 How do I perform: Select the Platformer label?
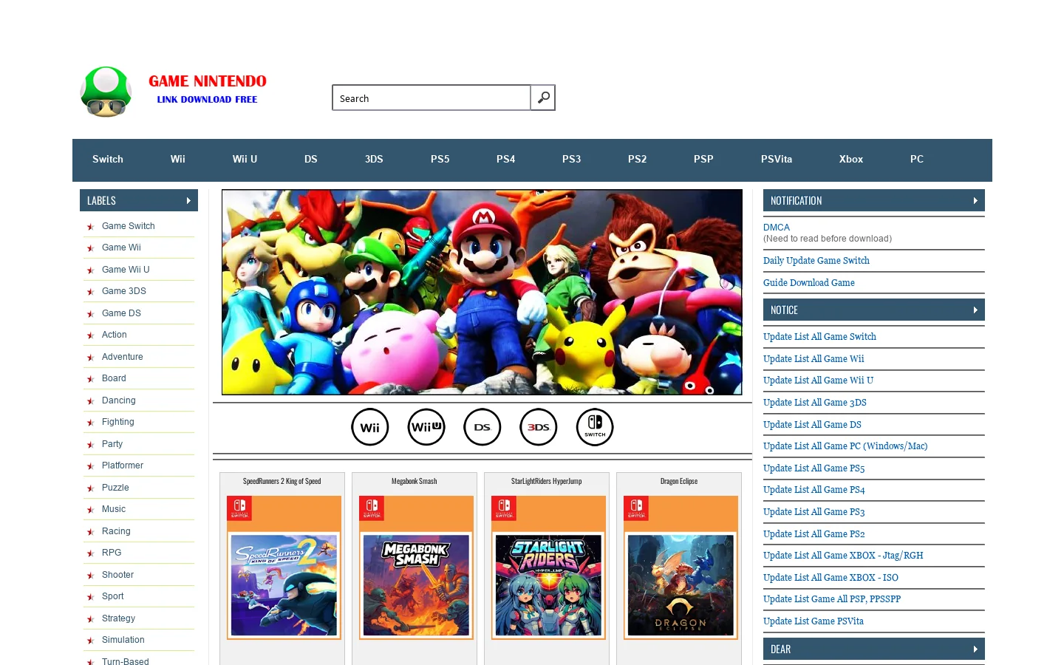tap(123, 465)
